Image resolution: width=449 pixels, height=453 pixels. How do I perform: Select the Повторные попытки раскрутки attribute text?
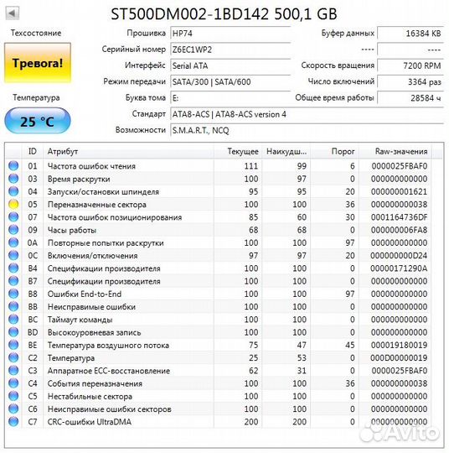click(x=106, y=243)
